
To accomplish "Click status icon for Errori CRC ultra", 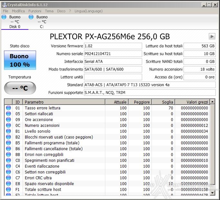I will (8, 178).
